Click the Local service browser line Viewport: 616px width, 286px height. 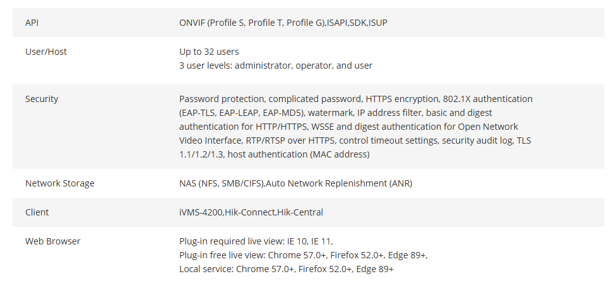click(x=287, y=269)
